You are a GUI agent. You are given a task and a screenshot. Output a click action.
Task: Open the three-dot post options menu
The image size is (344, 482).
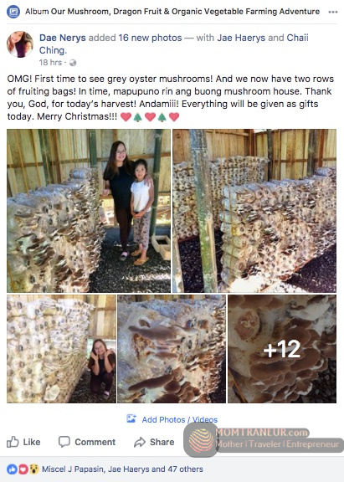[333, 12]
